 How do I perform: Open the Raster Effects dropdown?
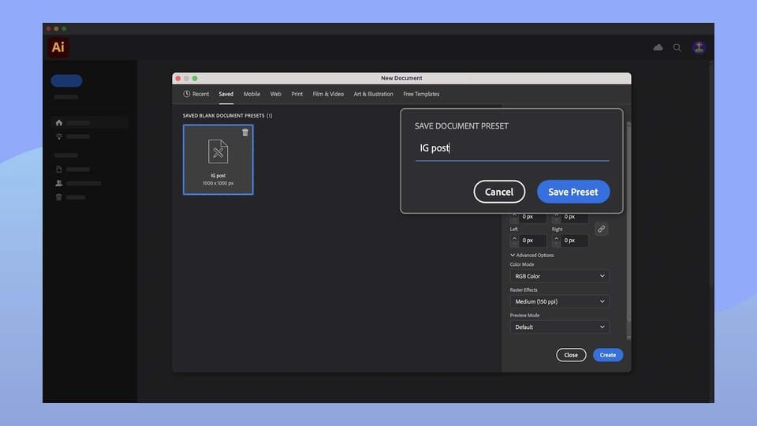(559, 301)
